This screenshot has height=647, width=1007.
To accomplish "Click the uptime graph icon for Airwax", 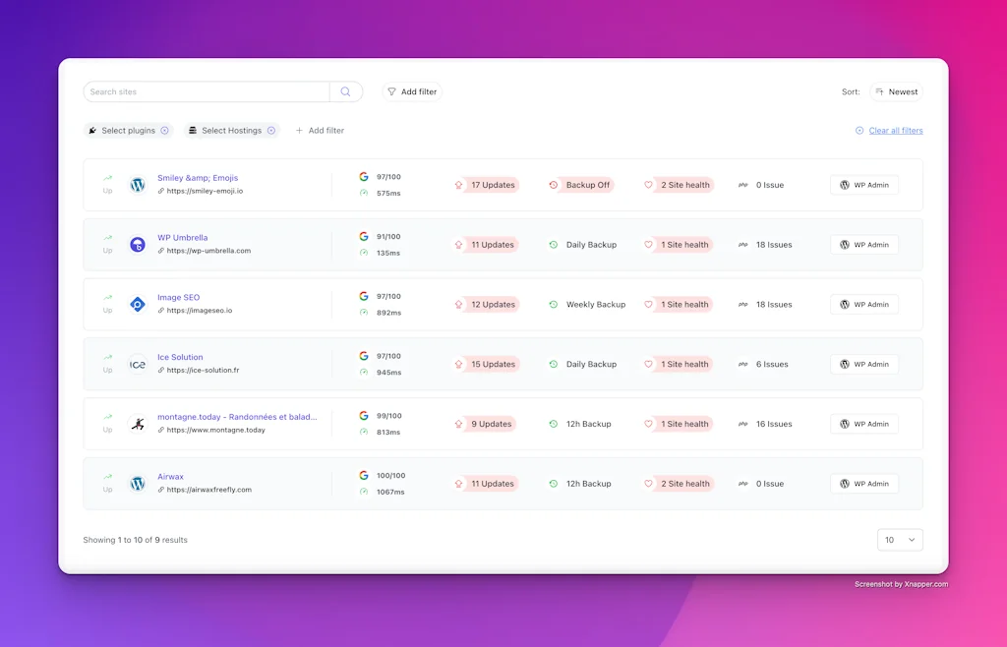I will coord(107,477).
